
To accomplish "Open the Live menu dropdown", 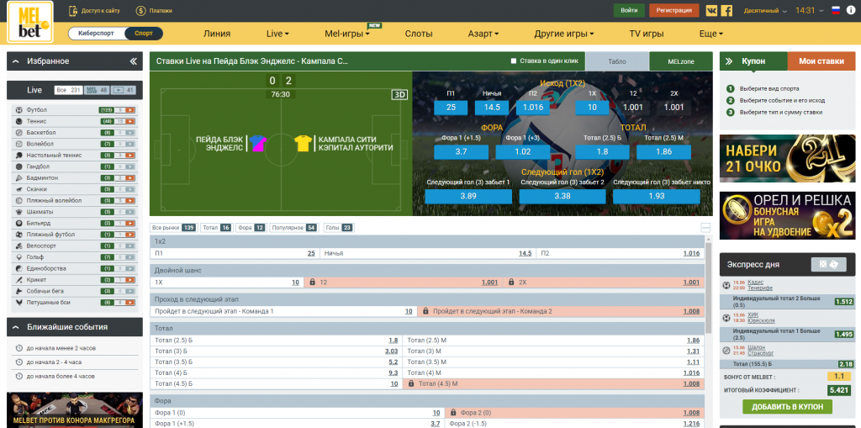I will tap(277, 34).
